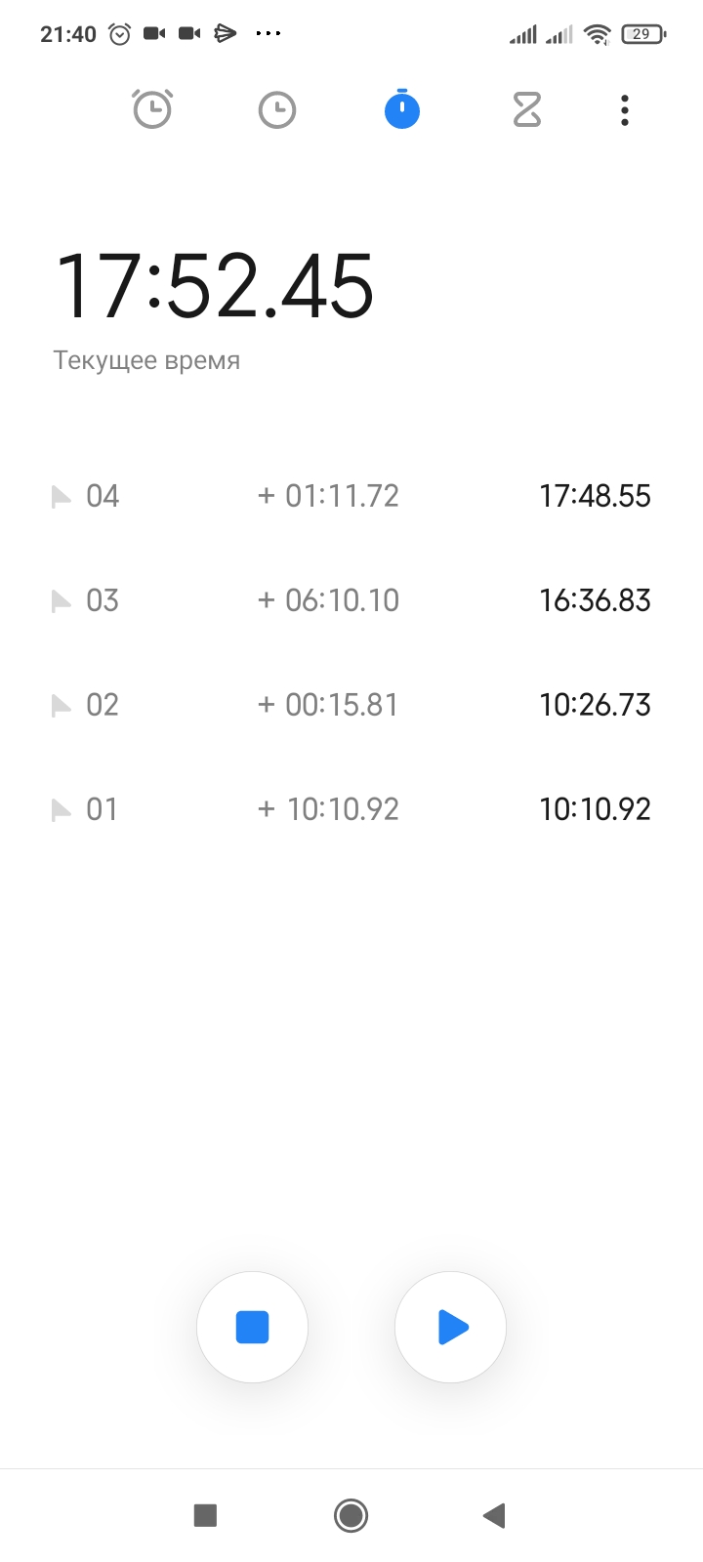Select the blue Stopwatch tab icon

point(402,109)
